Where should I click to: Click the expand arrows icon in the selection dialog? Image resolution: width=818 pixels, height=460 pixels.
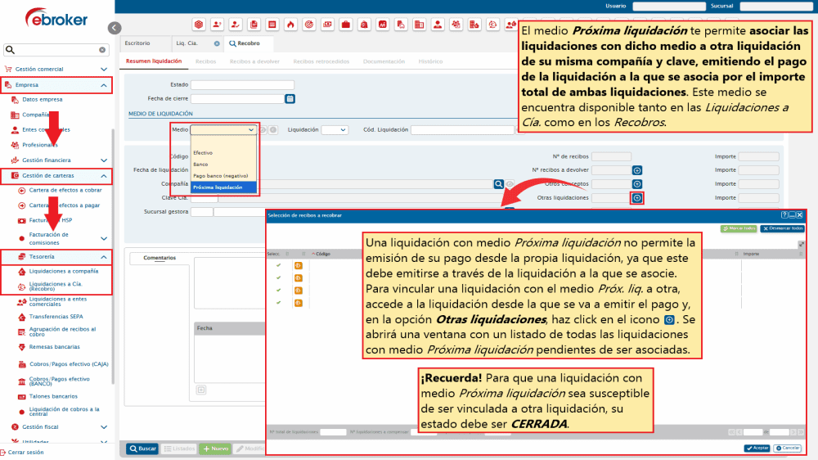click(x=801, y=244)
